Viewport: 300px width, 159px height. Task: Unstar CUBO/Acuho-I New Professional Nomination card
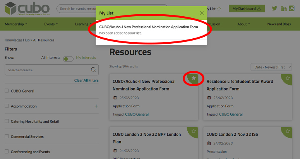pos(194,78)
